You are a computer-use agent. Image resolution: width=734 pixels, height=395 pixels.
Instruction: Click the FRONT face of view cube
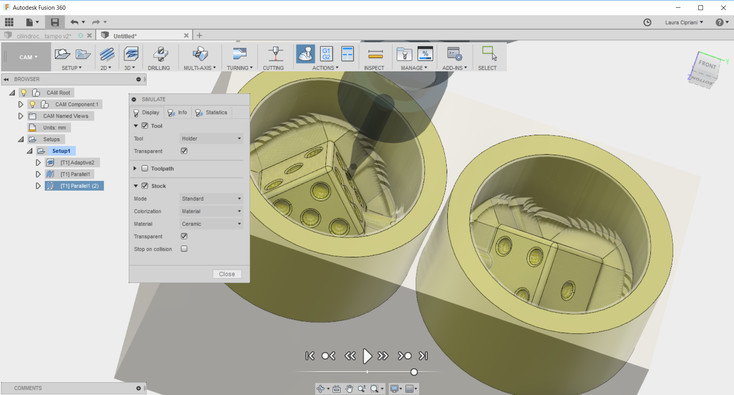[707, 64]
